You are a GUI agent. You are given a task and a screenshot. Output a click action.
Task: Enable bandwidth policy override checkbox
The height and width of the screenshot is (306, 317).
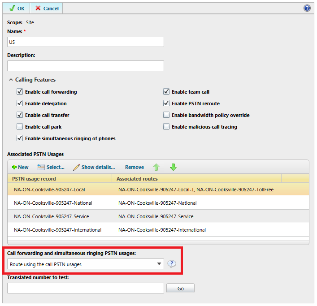(166, 115)
